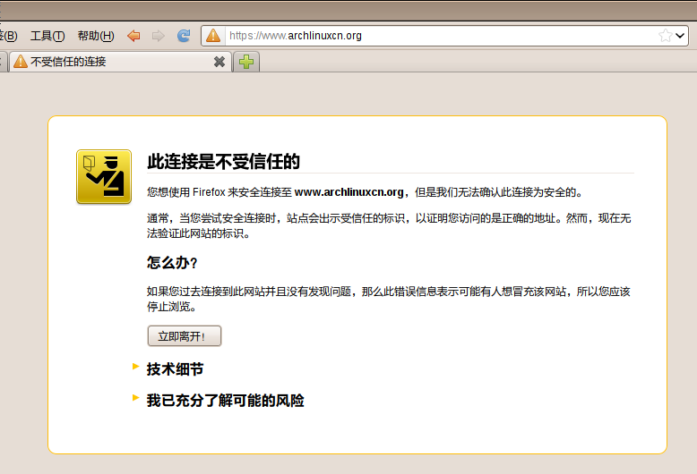
Task: Click the yellow passport officer warning image
Action: click(104, 177)
